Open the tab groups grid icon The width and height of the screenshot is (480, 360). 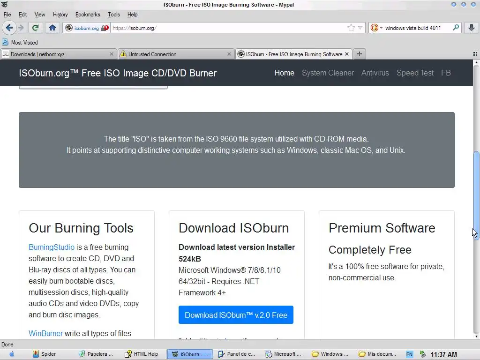(x=475, y=54)
